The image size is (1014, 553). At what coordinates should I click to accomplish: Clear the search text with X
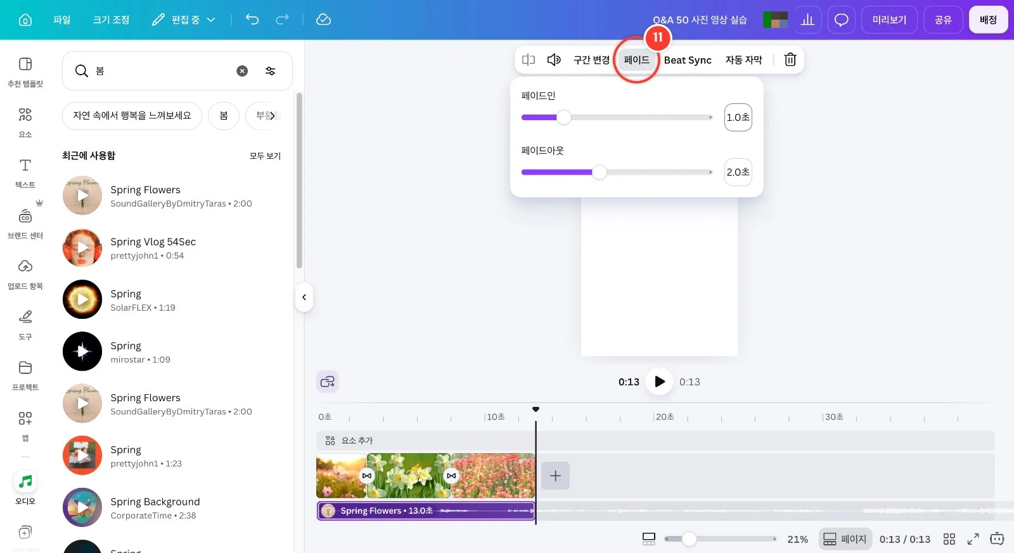click(242, 71)
